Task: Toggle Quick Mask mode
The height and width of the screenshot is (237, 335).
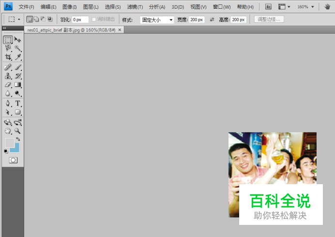Action: [x=13, y=160]
